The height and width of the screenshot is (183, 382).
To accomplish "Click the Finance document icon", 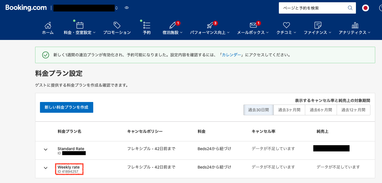I will click(318, 25).
